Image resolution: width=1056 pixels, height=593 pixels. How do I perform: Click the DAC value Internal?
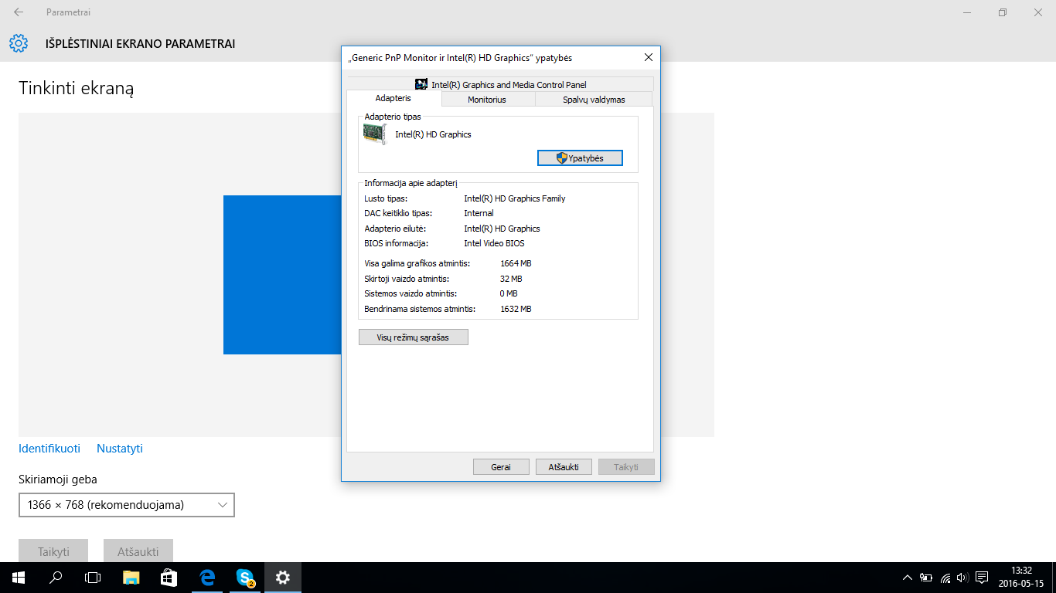[x=479, y=213]
